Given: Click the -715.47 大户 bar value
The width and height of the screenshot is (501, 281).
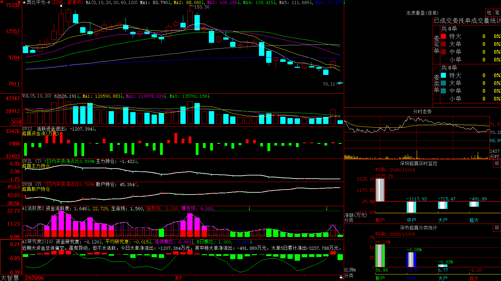Looking at the screenshot, I should 447,199.
